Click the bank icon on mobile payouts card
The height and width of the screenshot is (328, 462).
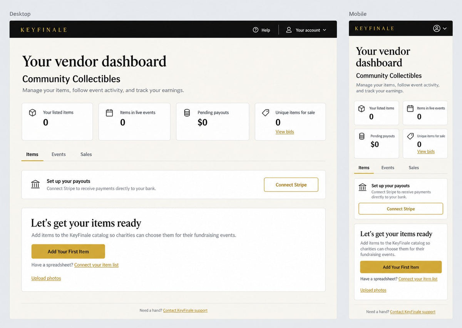(x=363, y=187)
